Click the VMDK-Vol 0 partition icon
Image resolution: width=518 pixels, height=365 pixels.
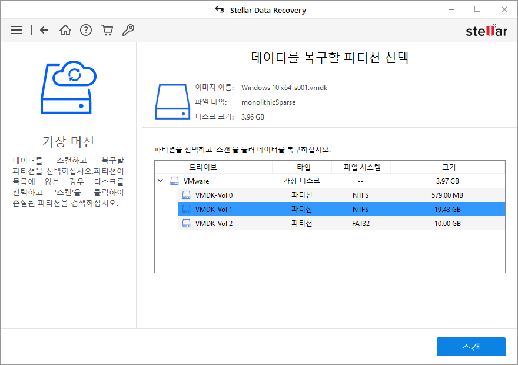(x=187, y=195)
